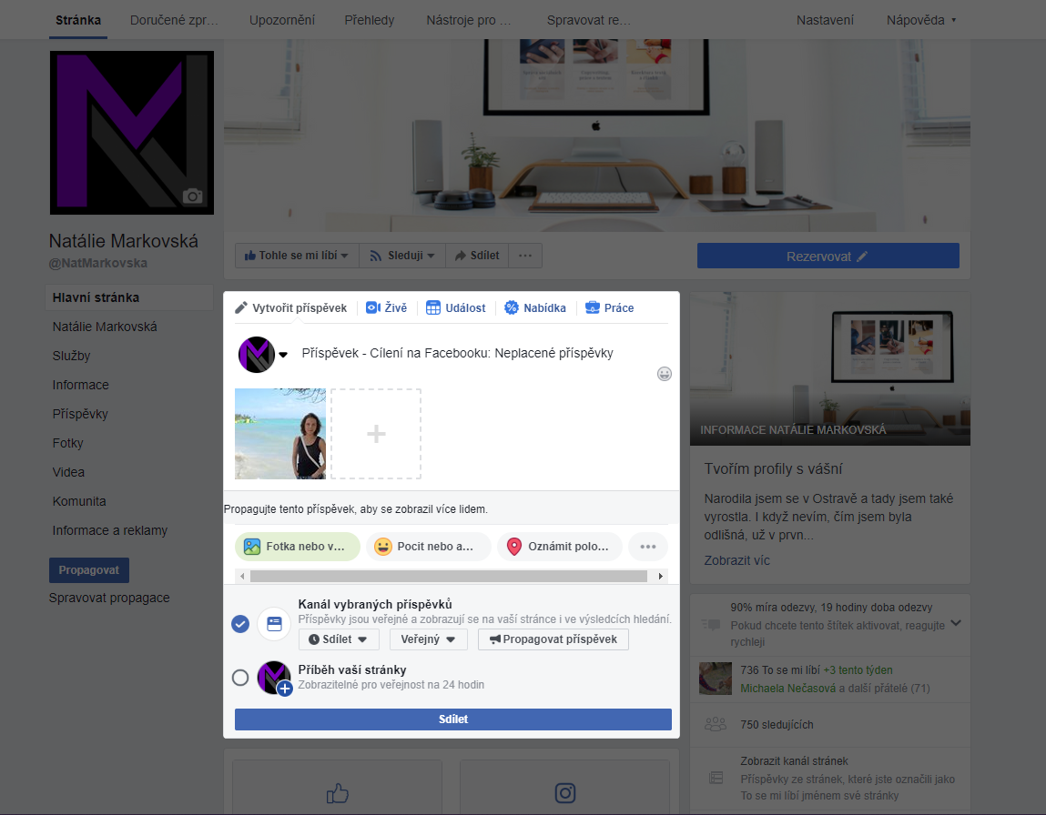Viewport: 1046px width, 815px height.
Task: Click the Natálie Markovská profile logo image
Action: click(x=132, y=133)
